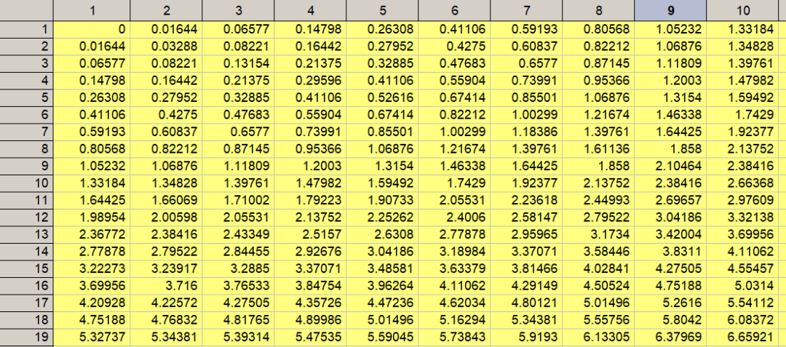786x347 pixels.
Task: Select column header 2
Action: (x=166, y=10)
